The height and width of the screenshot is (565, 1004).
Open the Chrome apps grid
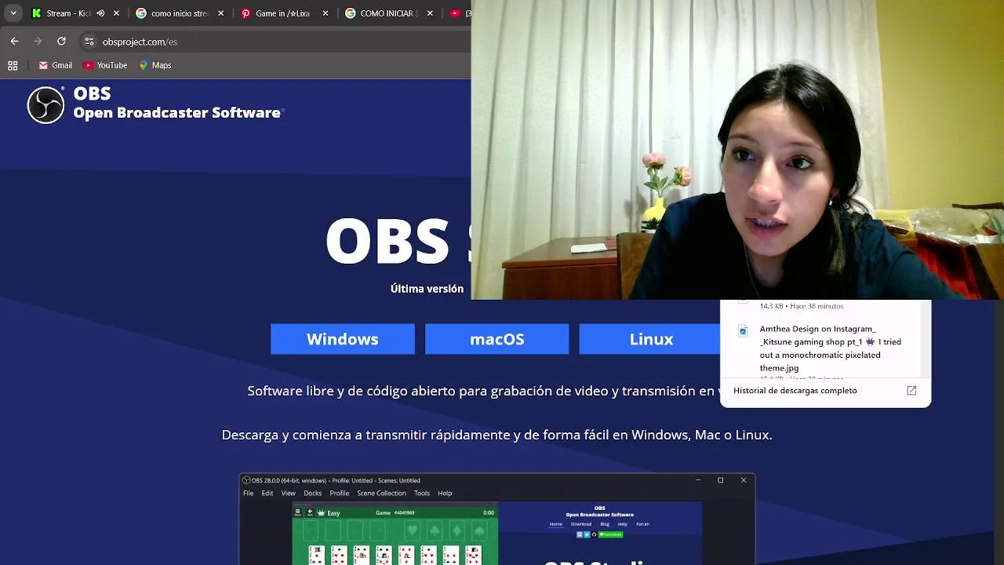click(13, 65)
